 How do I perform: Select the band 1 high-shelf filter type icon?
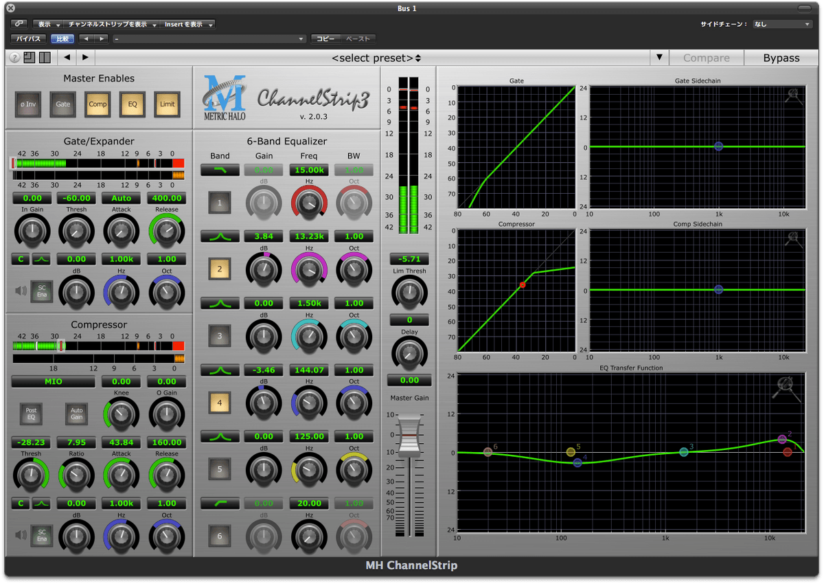[220, 170]
